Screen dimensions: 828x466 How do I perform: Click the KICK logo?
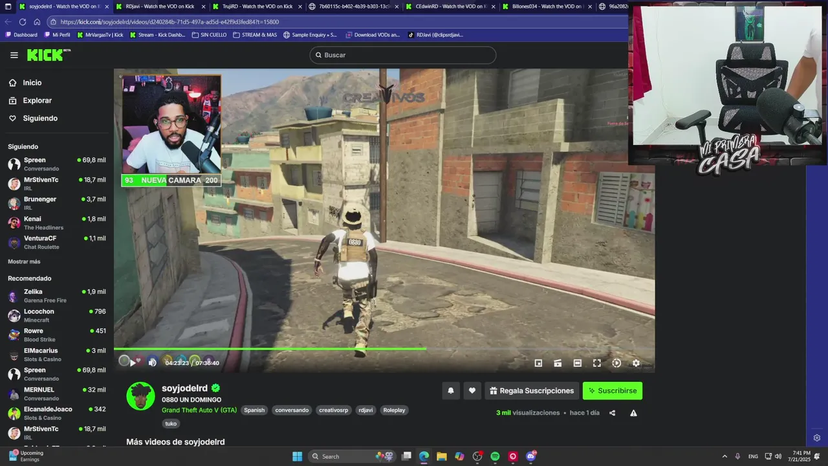pos(49,55)
